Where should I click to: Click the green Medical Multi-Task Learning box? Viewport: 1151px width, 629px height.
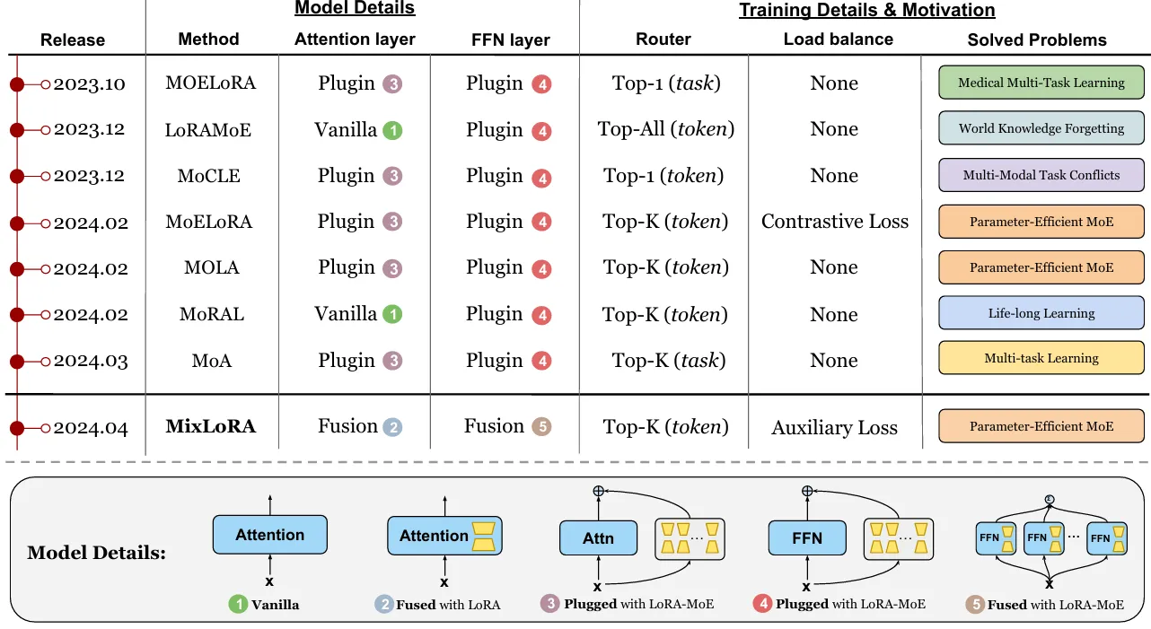click(1041, 83)
